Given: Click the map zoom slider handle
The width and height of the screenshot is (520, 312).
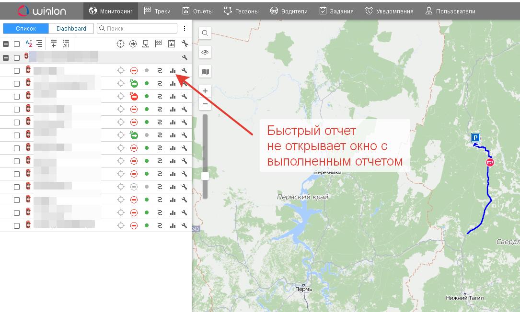Looking at the screenshot, I should click(x=205, y=176).
